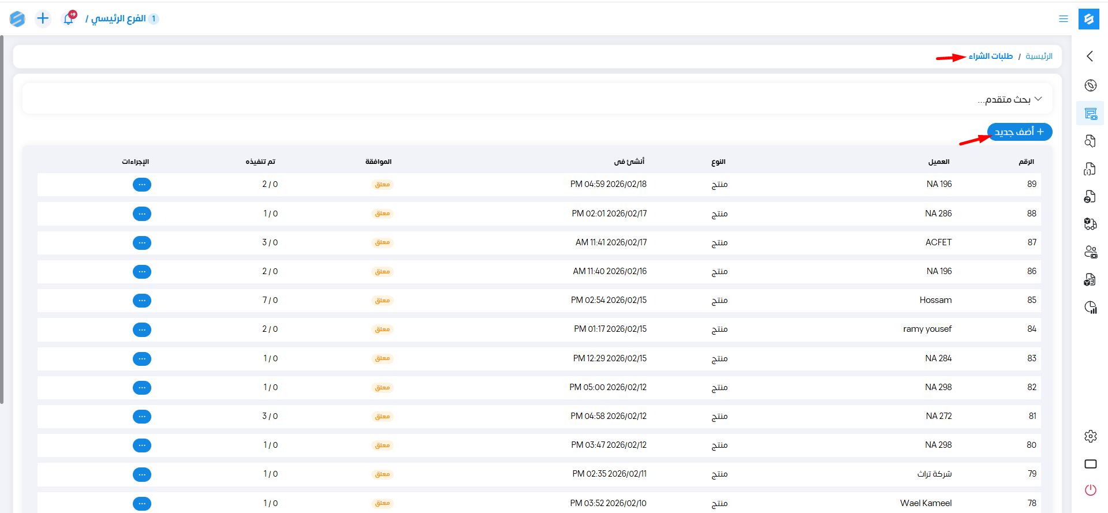This screenshot has height=513, width=1108.
Task: Open the user profile avatar
Action: pyautogui.click(x=17, y=19)
